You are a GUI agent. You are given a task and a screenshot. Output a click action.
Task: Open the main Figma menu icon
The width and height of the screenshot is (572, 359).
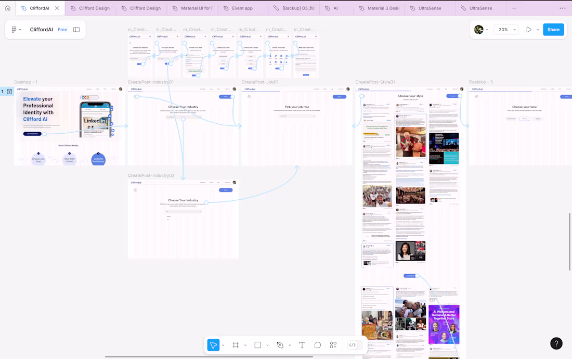(x=14, y=29)
